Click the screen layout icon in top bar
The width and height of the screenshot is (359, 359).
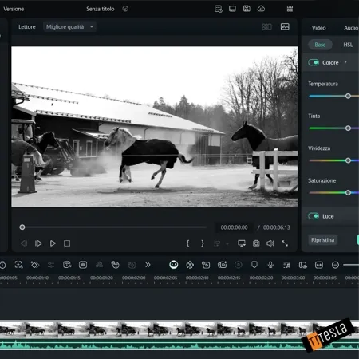pos(232,9)
